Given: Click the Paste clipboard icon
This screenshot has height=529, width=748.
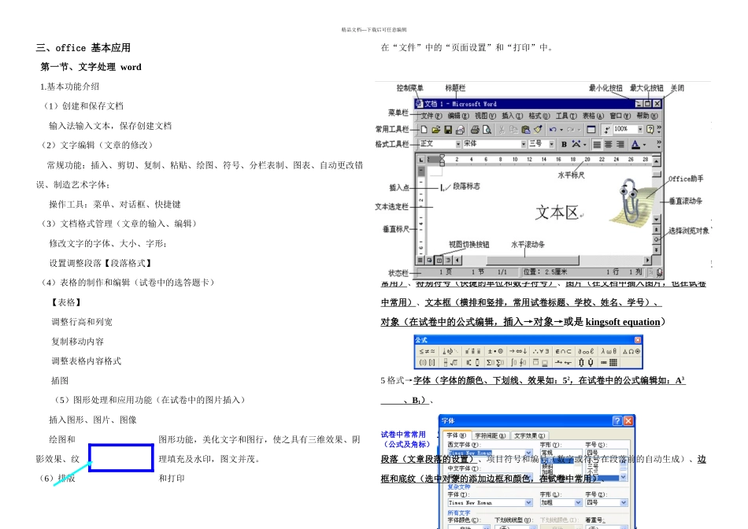Looking at the screenshot, I should [526, 130].
